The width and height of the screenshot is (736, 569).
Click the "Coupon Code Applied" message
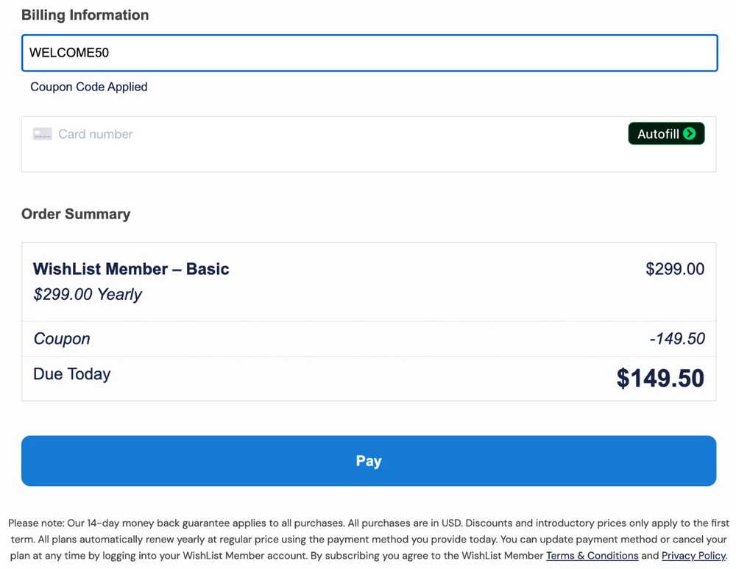[x=89, y=87]
